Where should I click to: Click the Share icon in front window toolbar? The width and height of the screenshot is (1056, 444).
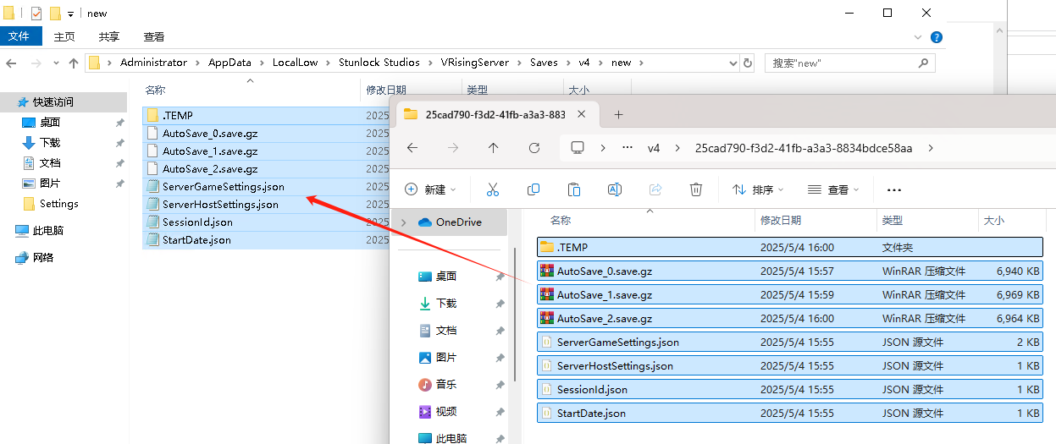(655, 189)
